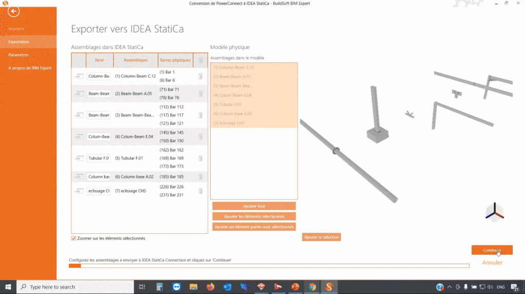The image size is (525, 294).
Task: Edit the name field of Beam-Beam-Bea... row
Action: 99,115
